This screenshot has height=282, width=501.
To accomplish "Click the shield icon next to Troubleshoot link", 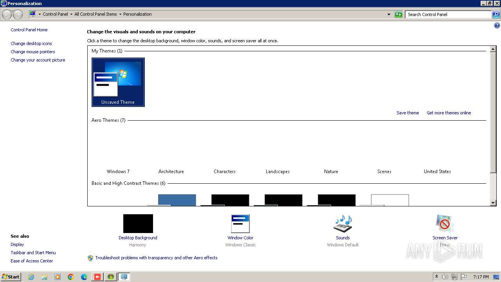I will click(x=90, y=258).
